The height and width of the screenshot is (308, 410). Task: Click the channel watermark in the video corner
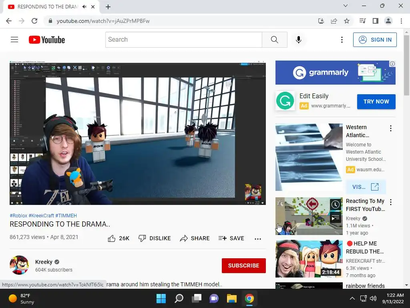pyautogui.click(x=253, y=192)
